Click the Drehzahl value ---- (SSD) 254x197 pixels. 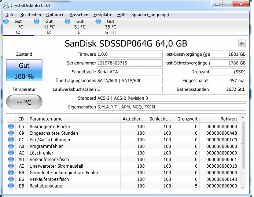(228, 72)
